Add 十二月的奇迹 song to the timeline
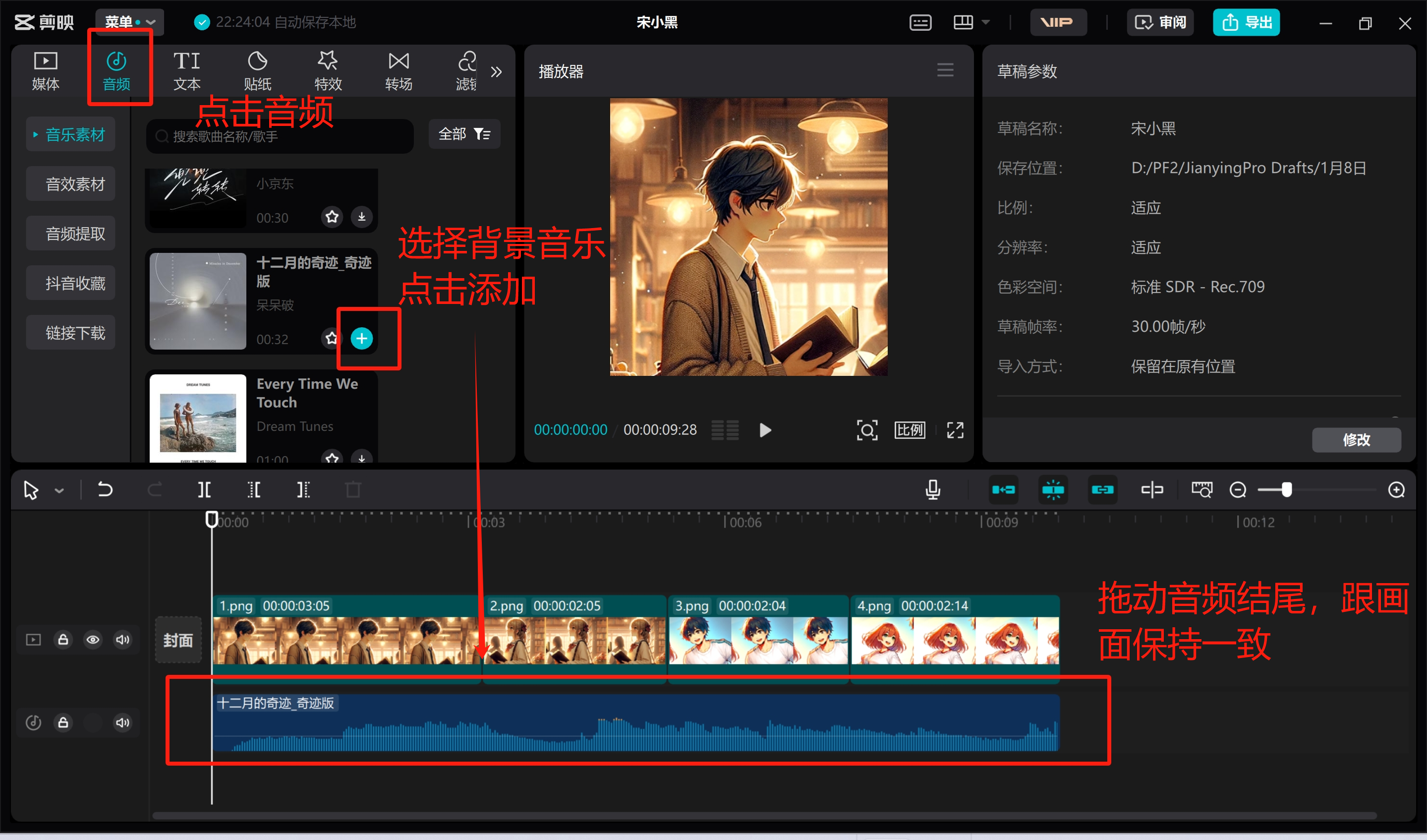 (362, 339)
